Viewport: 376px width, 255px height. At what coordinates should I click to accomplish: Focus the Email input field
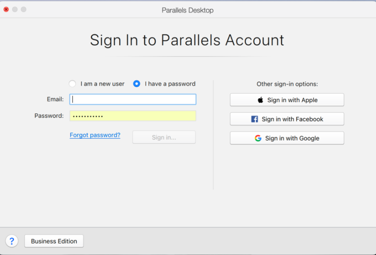pos(133,99)
